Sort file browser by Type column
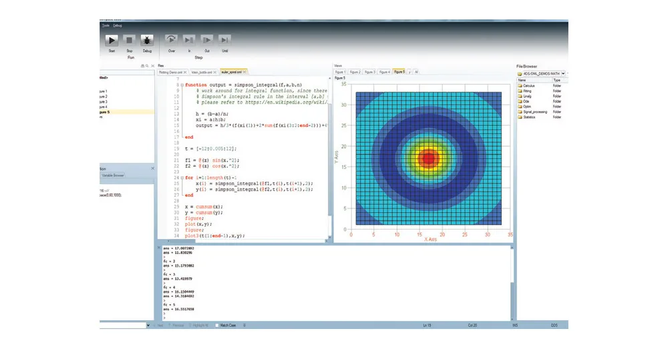The width and height of the screenshot is (668, 349). tap(559, 80)
